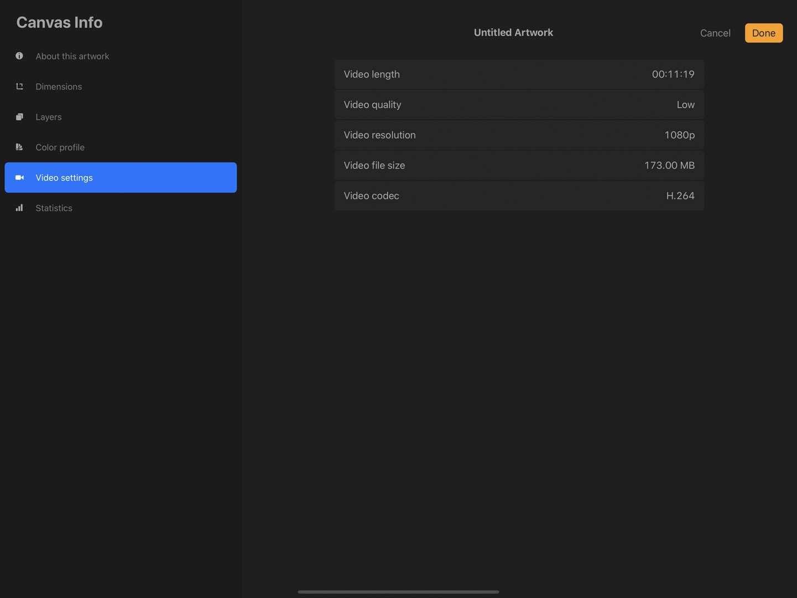Select the Dimensions info icon

(19, 86)
